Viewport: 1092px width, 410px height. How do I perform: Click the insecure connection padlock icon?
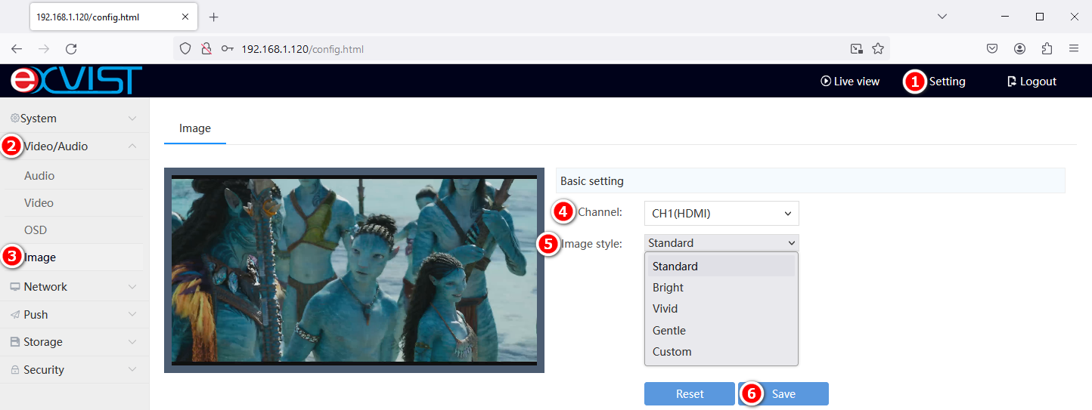(x=206, y=49)
